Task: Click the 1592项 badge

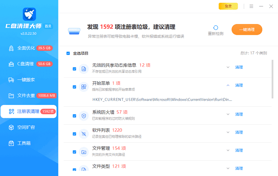Action: point(48,111)
